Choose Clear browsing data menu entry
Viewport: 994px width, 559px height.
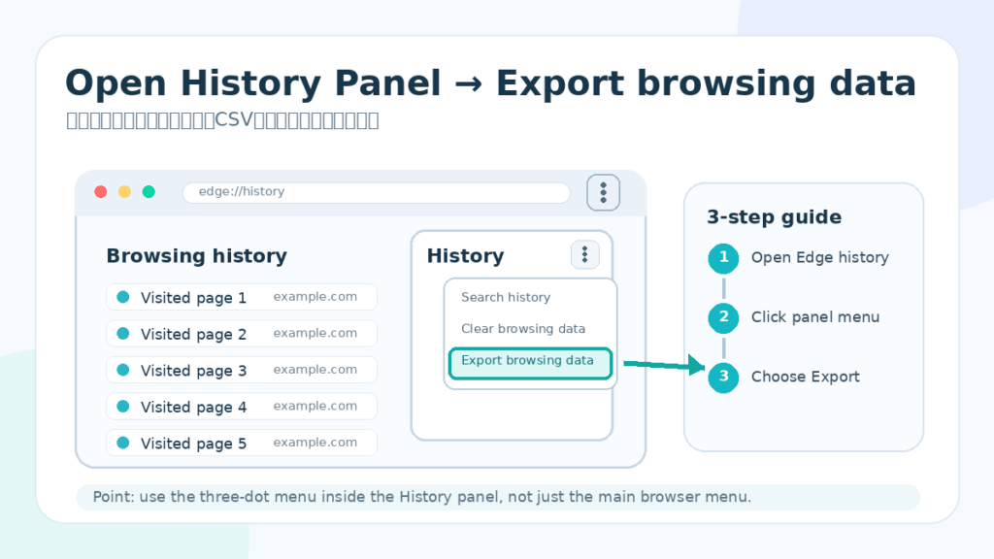[x=523, y=329]
